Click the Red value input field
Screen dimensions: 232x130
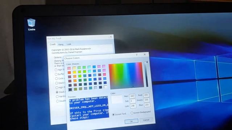click(x=146, y=95)
